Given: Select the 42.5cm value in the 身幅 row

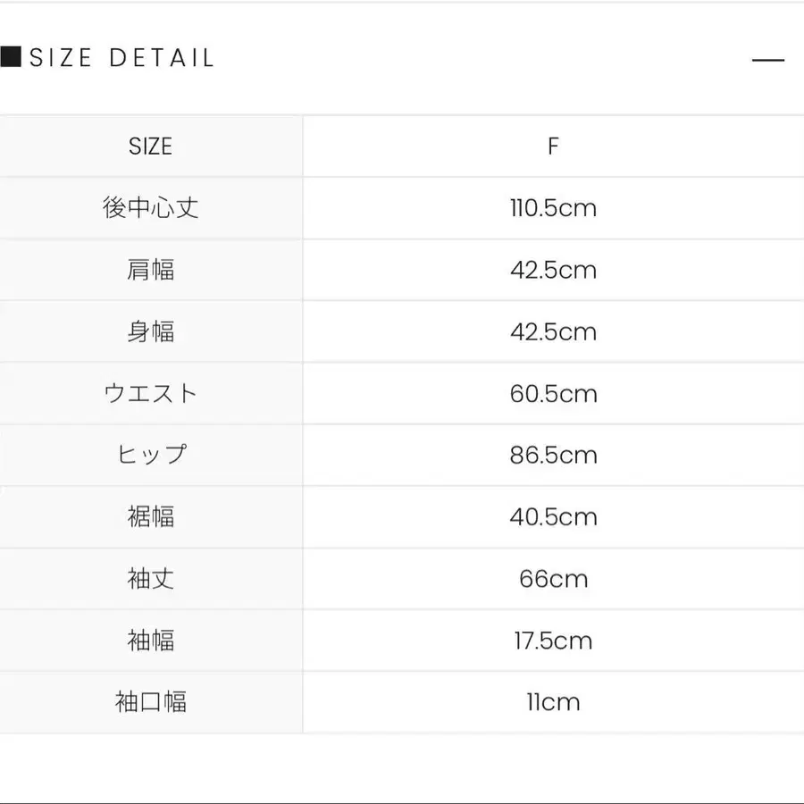Looking at the screenshot, I should [x=553, y=331].
